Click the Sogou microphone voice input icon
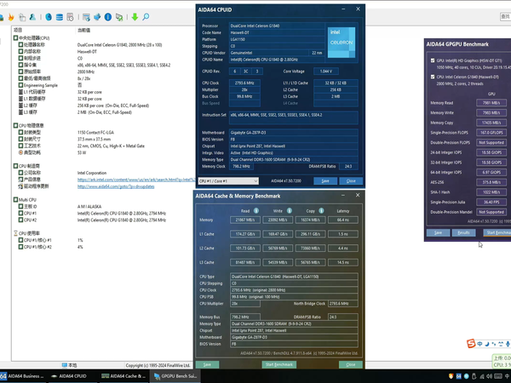511x383 pixels. (x=508, y=344)
